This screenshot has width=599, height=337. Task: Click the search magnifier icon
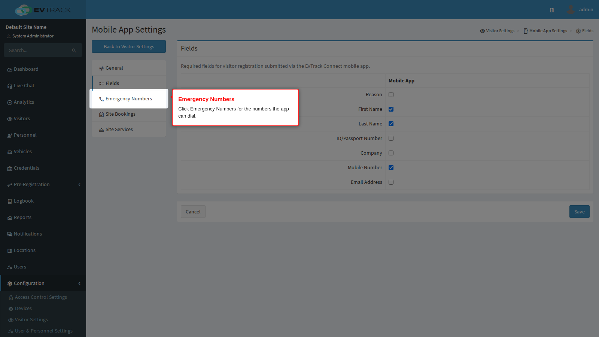coord(74,51)
